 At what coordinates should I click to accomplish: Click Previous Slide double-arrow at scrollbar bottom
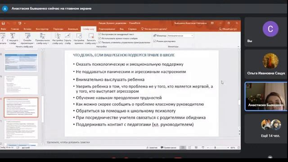[239, 131]
